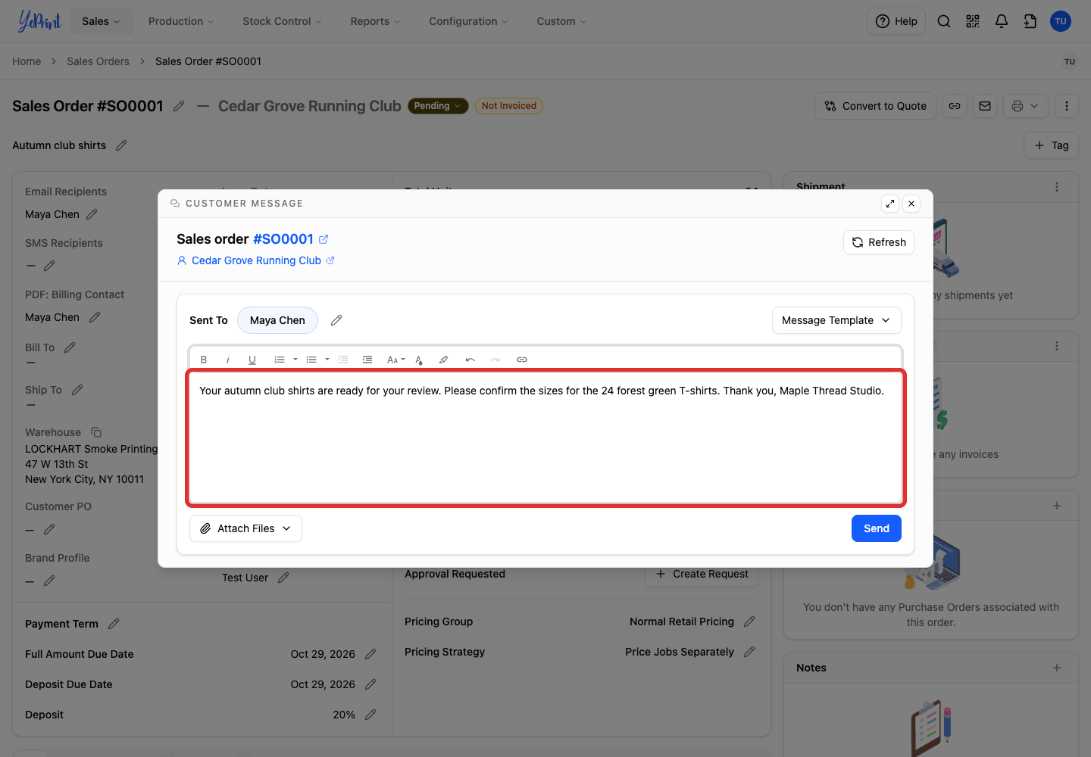This screenshot has height=757, width=1091.
Task: Close the Customer Message dialog
Action: click(911, 204)
